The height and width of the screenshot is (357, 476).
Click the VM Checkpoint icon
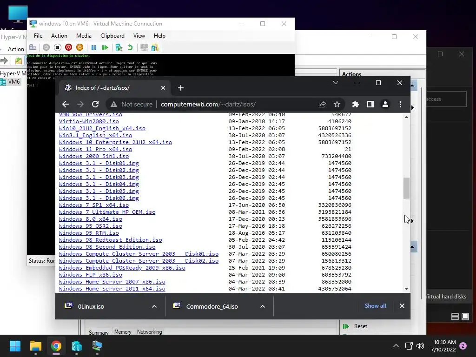coord(119,47)
